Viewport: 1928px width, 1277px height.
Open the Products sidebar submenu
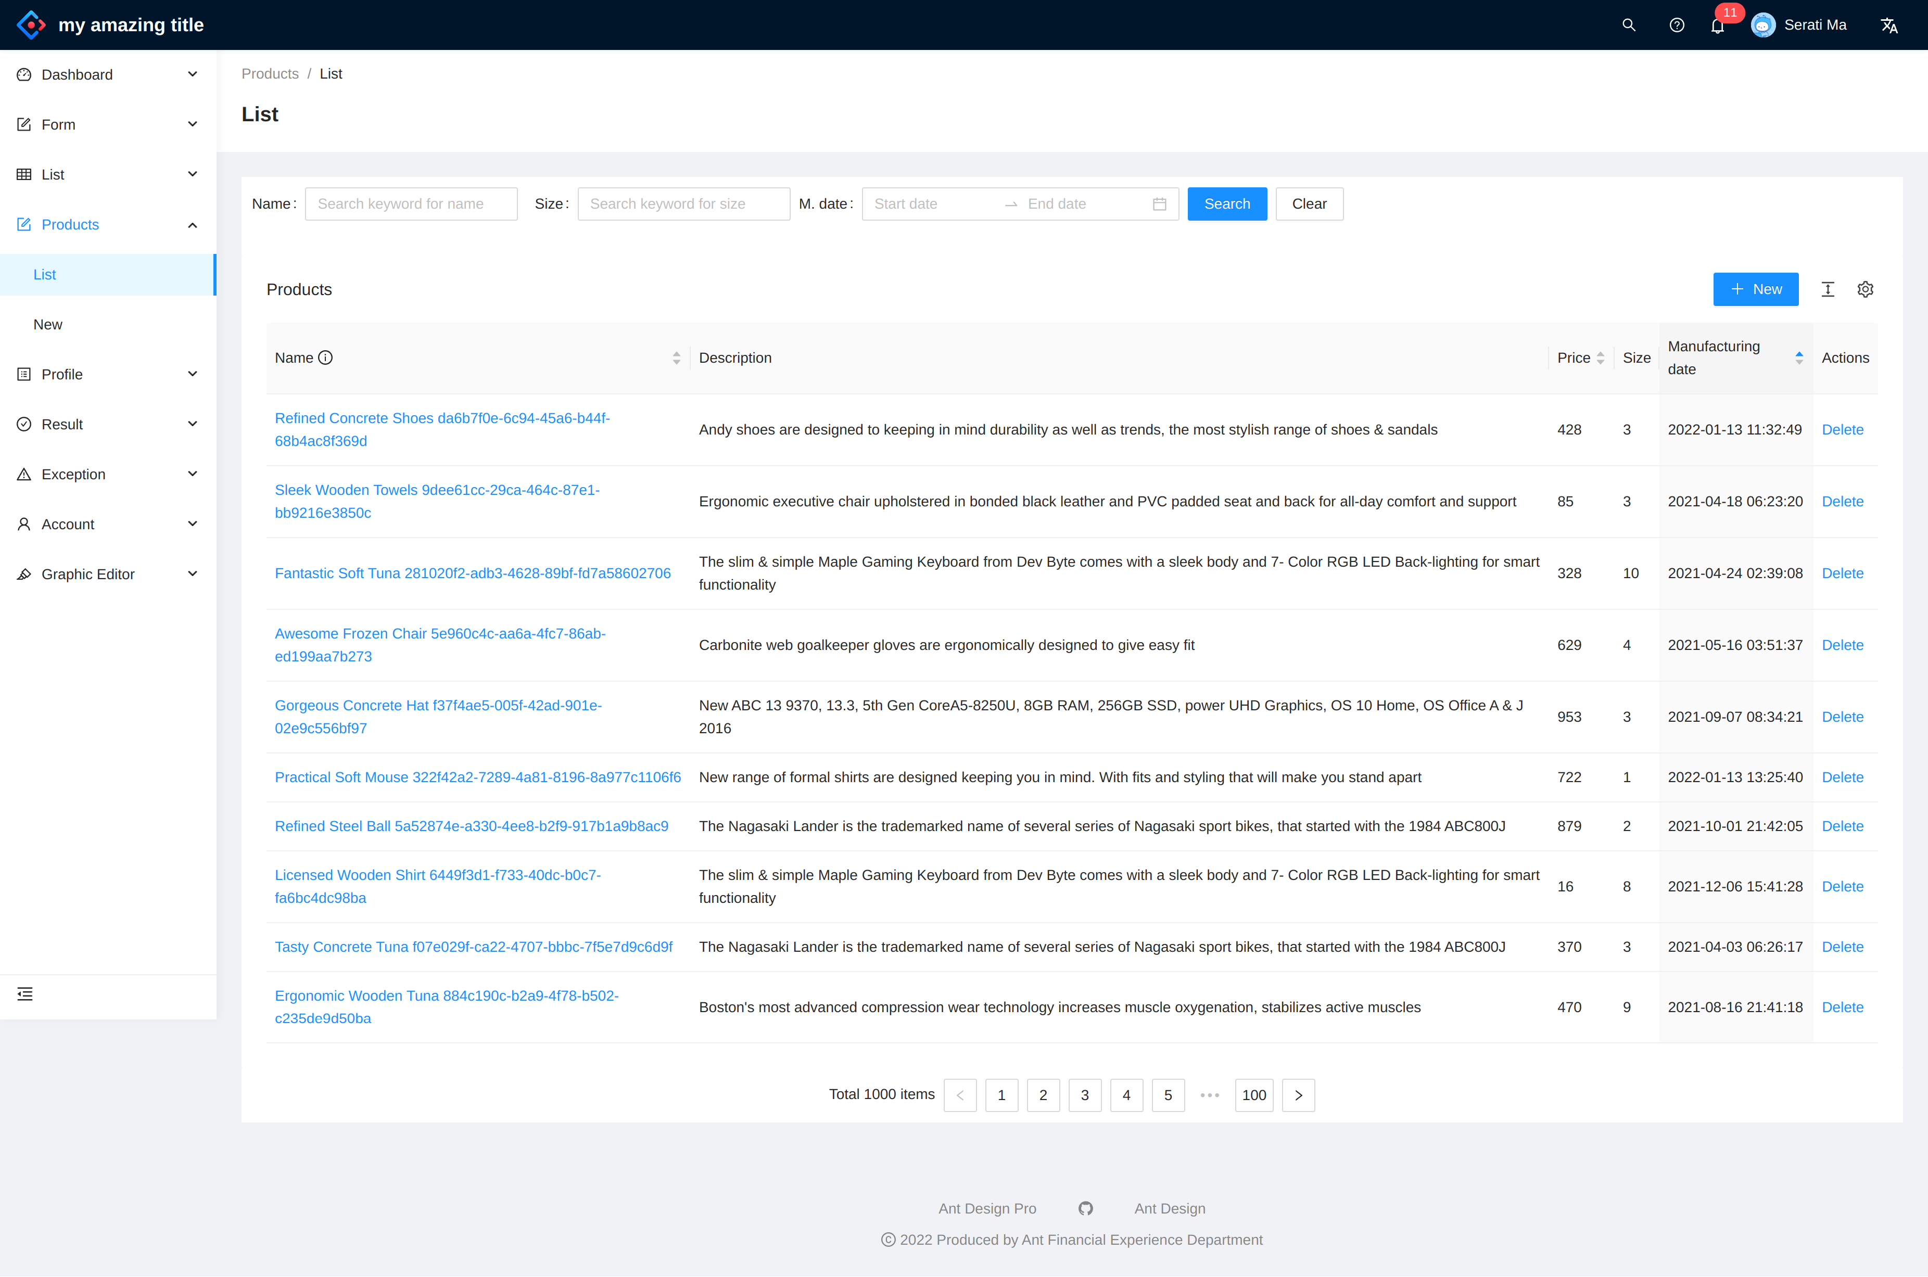tap(107, 224)
